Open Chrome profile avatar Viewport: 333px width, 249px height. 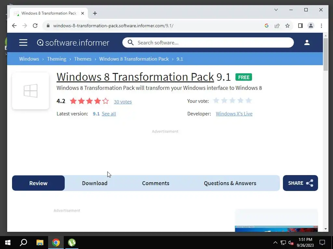[x=311, y=26]
